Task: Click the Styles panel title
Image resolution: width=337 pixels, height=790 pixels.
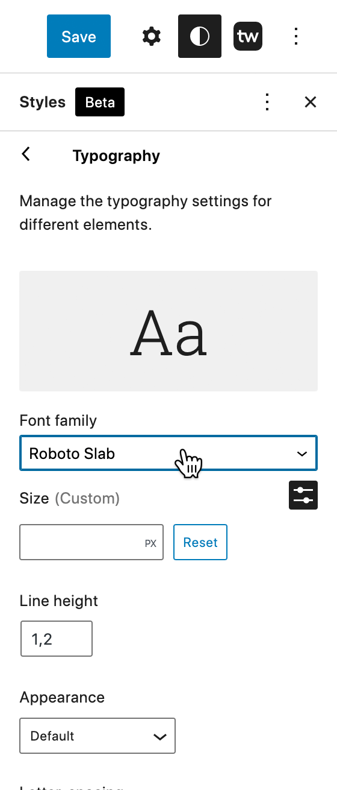Action: [42, 102]
